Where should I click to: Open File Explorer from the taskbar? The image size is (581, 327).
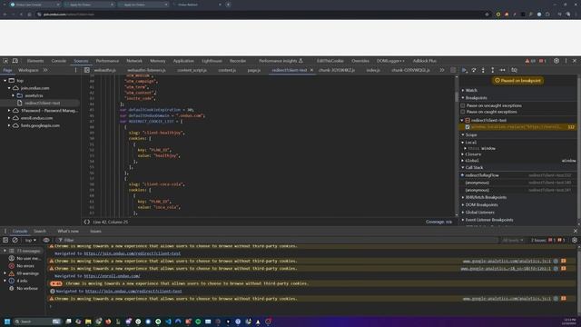[88, 322]
